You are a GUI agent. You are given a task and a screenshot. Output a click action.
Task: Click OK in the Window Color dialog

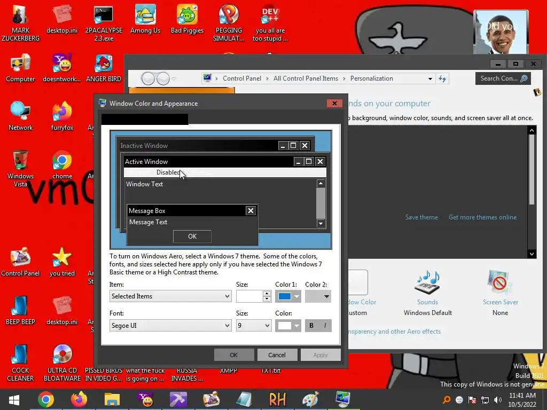point(234,355)
